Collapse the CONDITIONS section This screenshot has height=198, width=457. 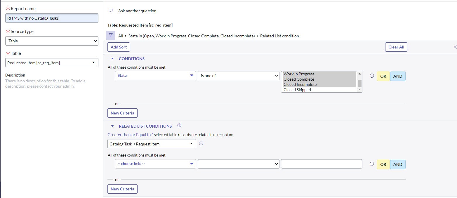[x=112, y=58]
